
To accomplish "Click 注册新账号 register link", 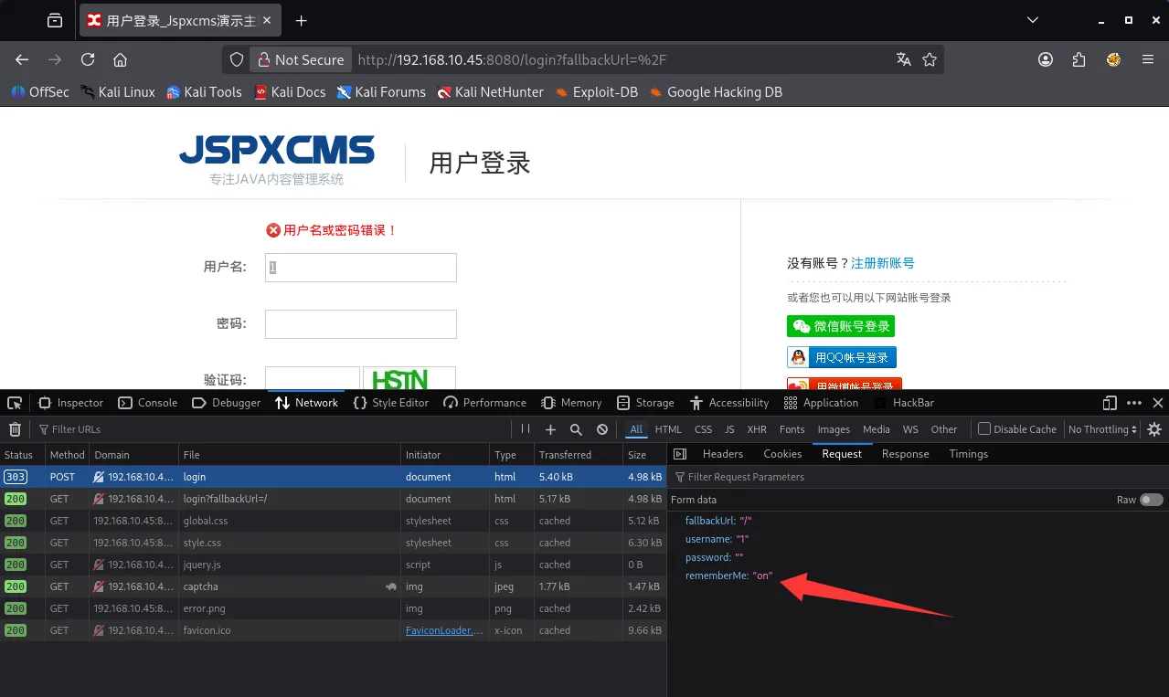I will point(882,263).
